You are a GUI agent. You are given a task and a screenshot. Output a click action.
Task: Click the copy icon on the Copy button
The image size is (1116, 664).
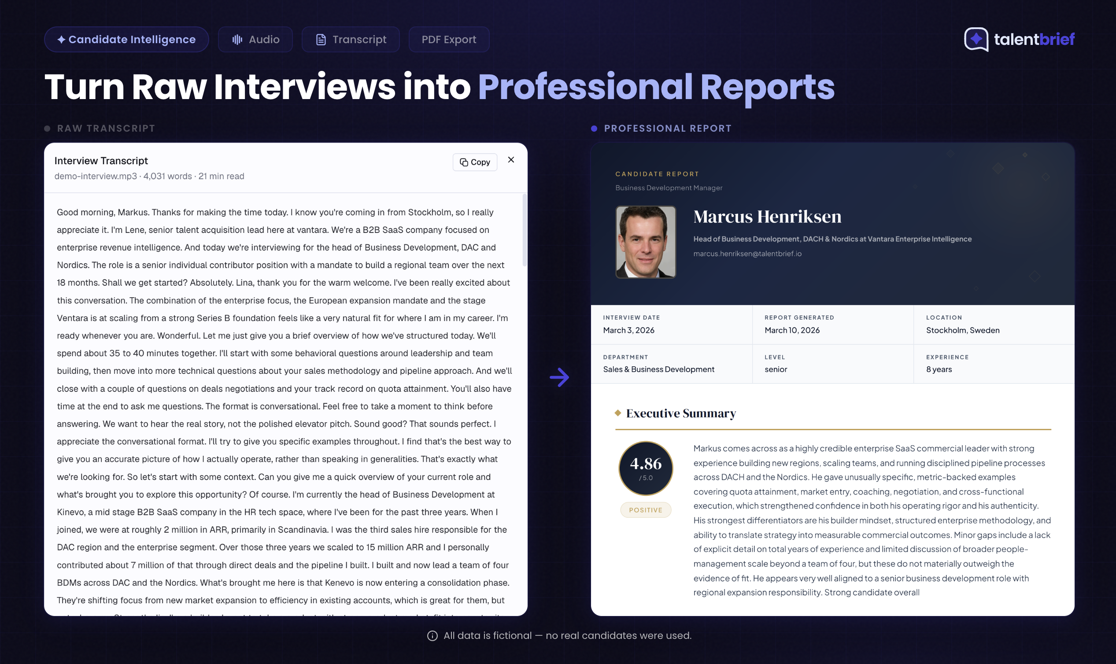464,162
